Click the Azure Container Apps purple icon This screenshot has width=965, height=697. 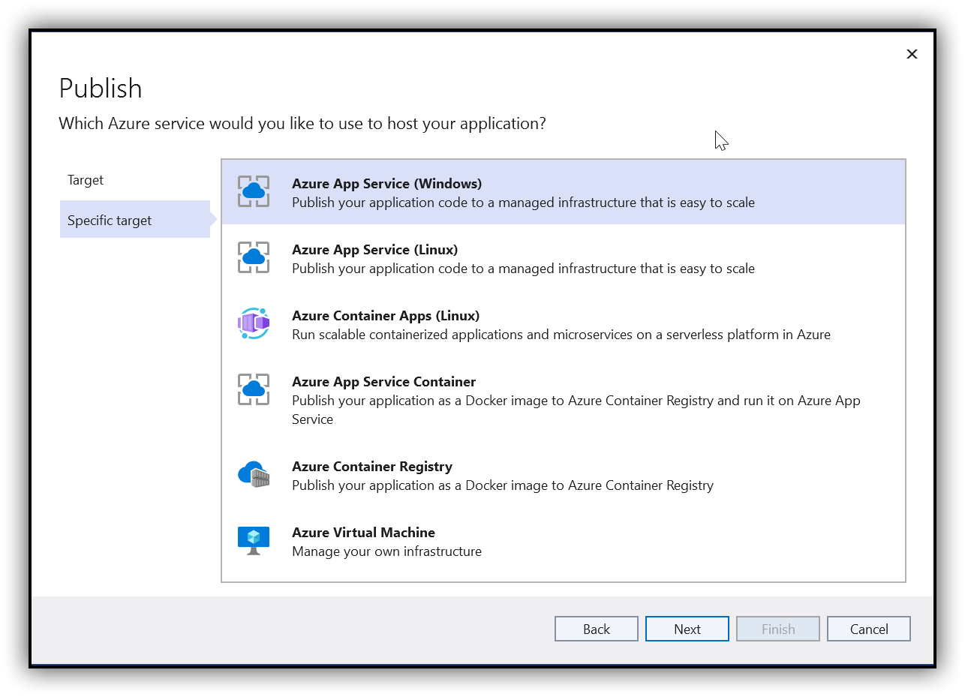click(x=254, y=323)
